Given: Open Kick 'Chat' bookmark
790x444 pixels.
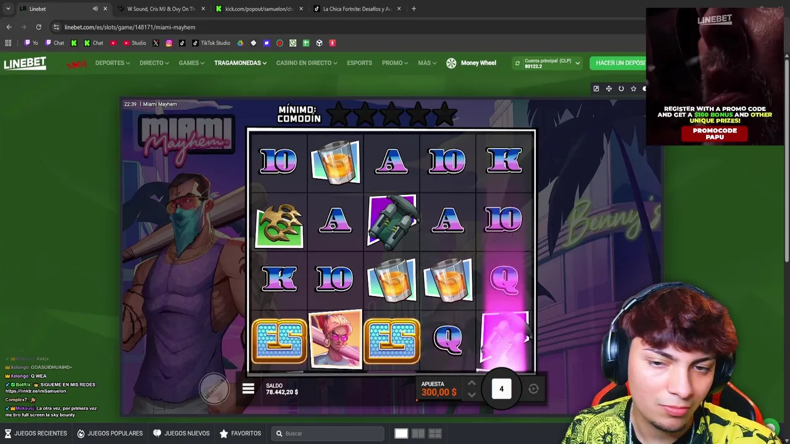Looking at the screenshot, I should click(x=93, y=43).
